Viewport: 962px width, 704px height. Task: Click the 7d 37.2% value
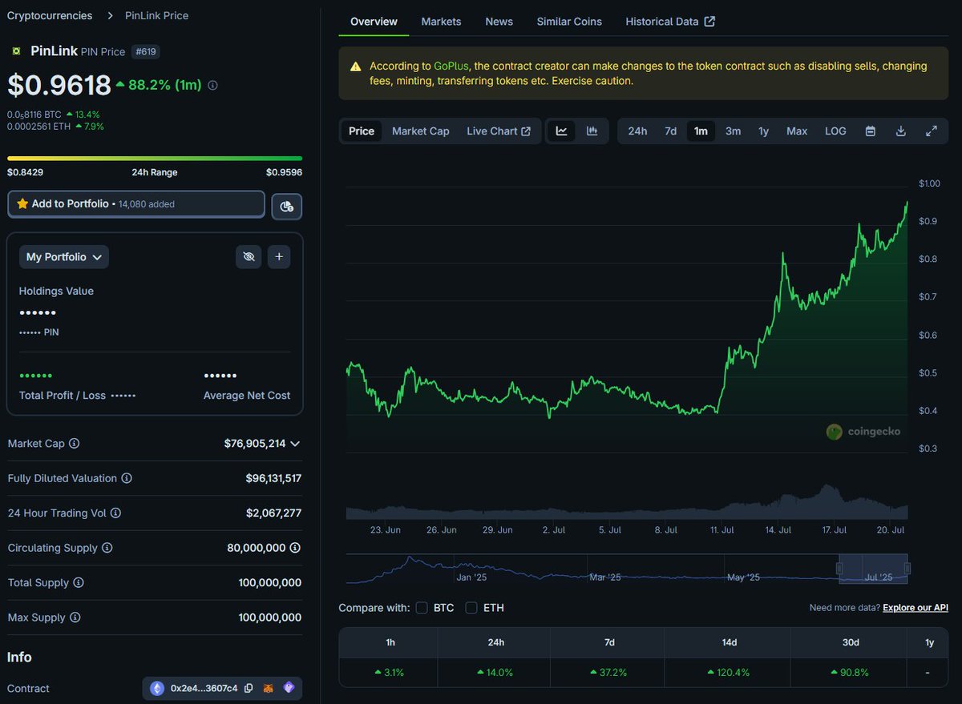coord(609,673)
